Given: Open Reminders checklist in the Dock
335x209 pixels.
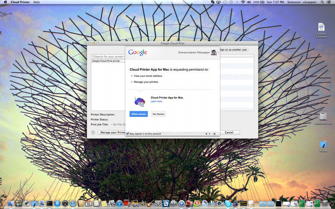Looking at the screenshot, I should pyautogui.click(x=96, y=204).
